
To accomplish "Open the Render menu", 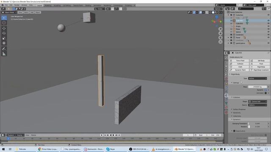I will 17,5.
